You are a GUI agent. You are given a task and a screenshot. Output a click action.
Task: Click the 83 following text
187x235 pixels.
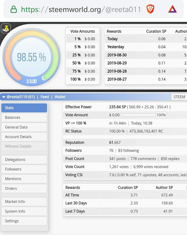click(129, 151)
